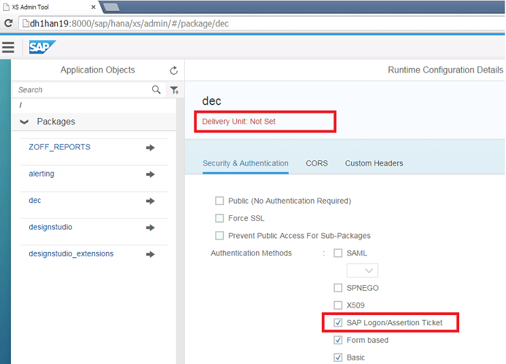
Task: Uncheck Basic authentication
Action: click(338, 357)
